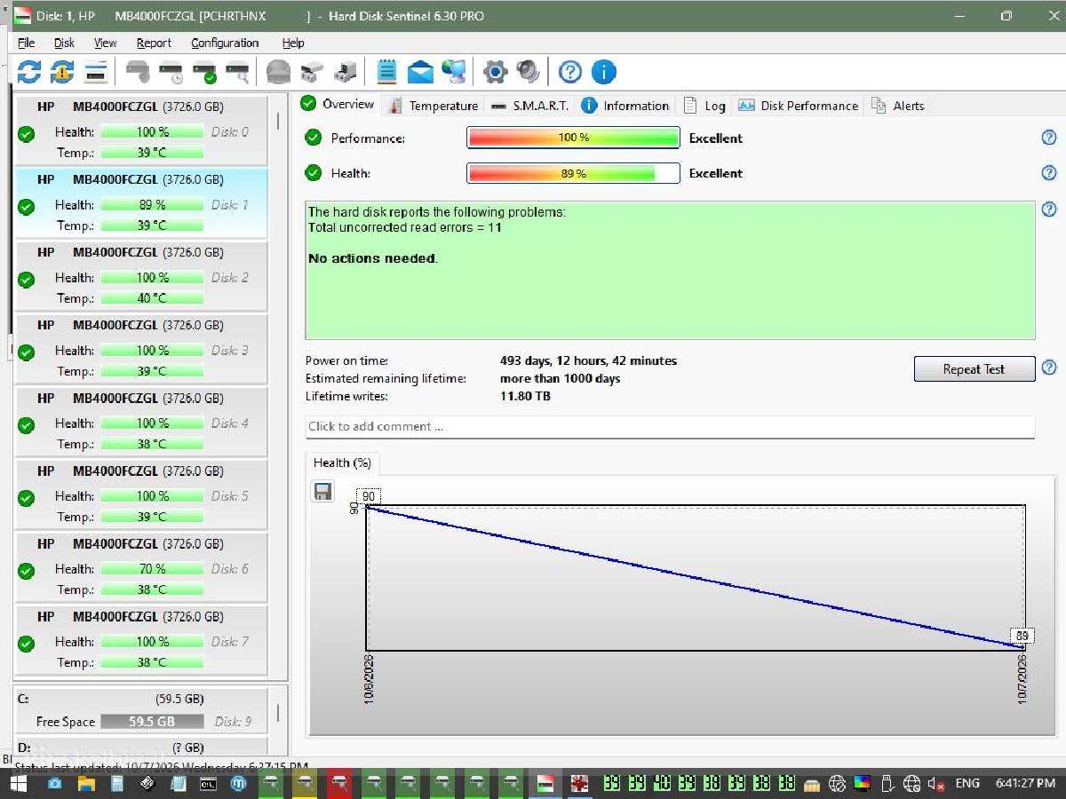Click the help icon beside Health bar
Image resolution: width=1066 pixels, height=799 pixels.
1049,173
